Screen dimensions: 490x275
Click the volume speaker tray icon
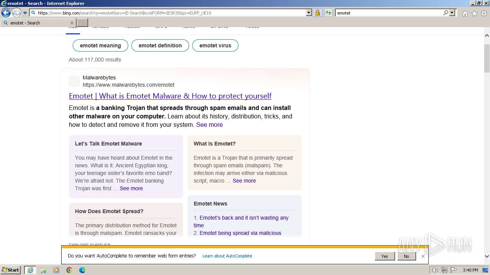[x=435, y=270]
